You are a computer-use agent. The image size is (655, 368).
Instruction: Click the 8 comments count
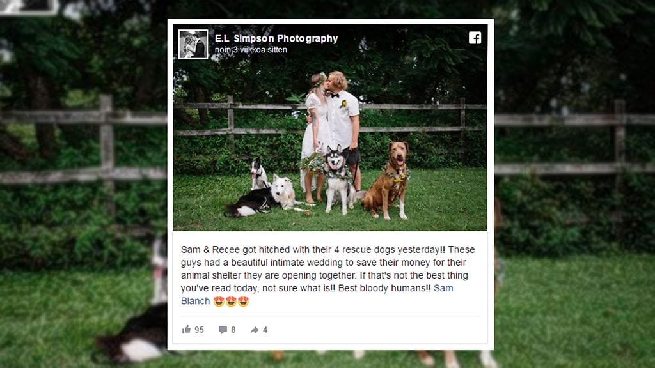click(233, 330)
